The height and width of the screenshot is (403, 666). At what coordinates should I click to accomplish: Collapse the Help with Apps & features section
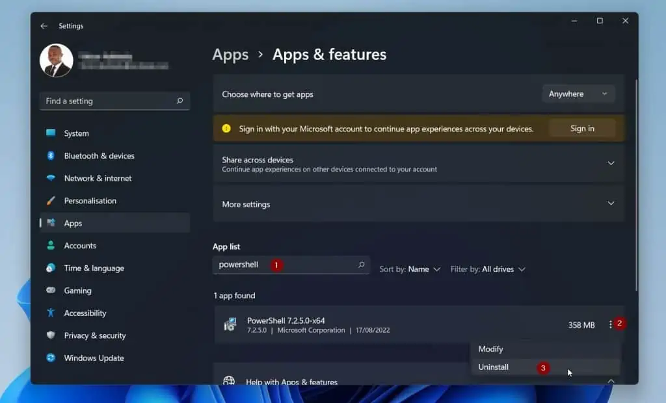(x=611, y=381)
